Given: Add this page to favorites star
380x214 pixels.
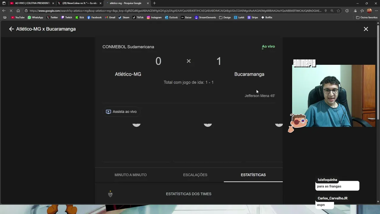Looking at the screenshot, I should pyautogui.click(x=338, y=11).
